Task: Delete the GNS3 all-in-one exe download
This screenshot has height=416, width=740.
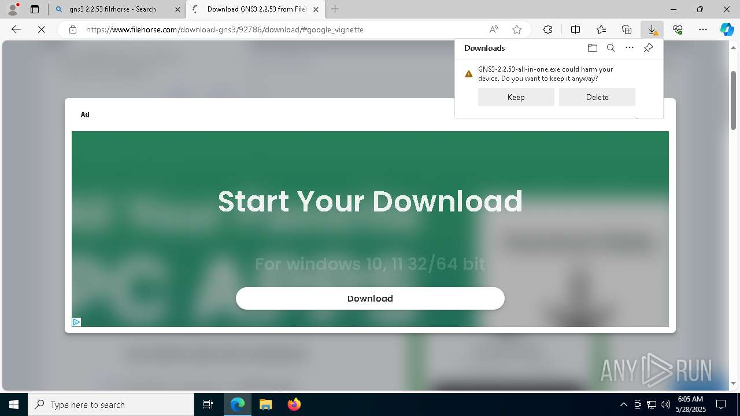Action: [x=597, y=97]
